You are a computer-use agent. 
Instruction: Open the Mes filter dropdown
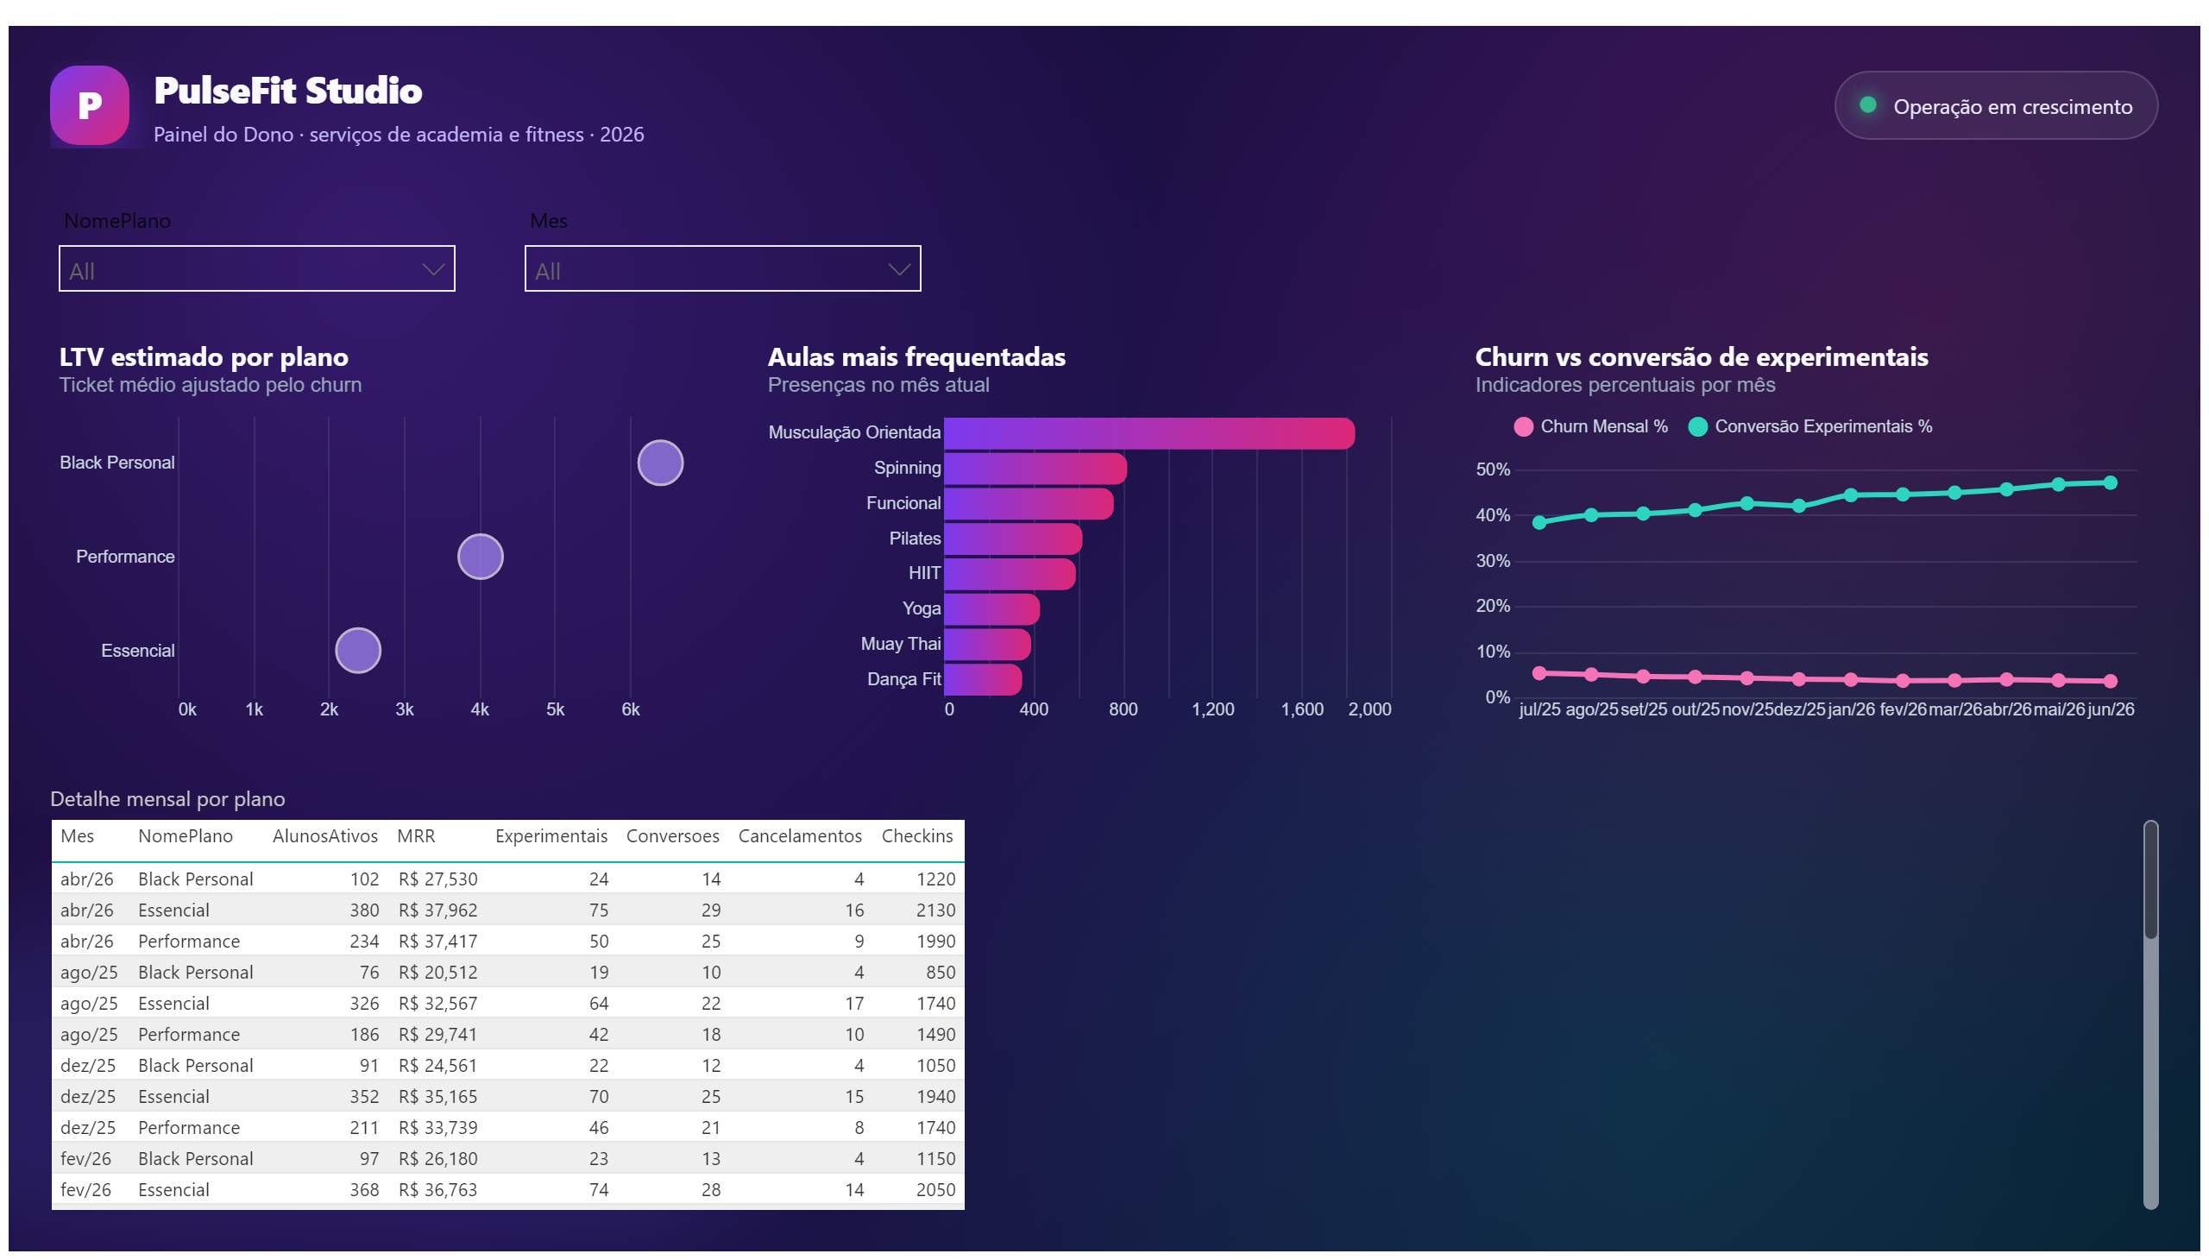tap(722, 269)
